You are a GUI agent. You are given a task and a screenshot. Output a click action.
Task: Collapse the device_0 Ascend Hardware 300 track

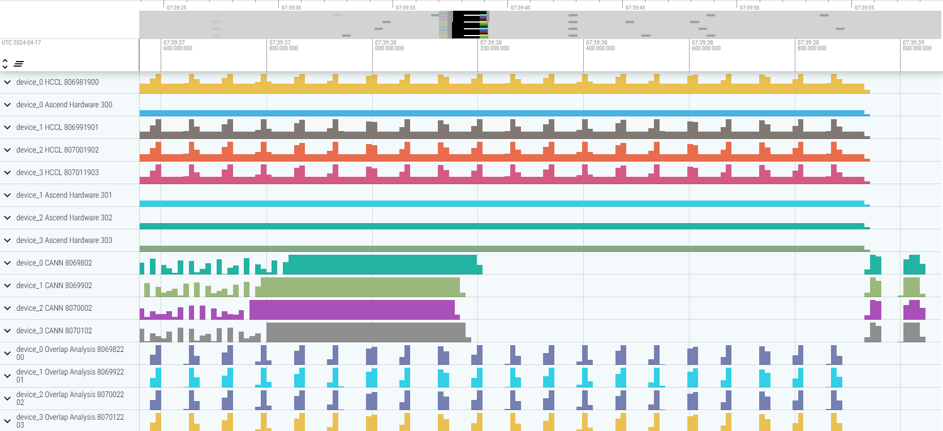pos(7,105)
